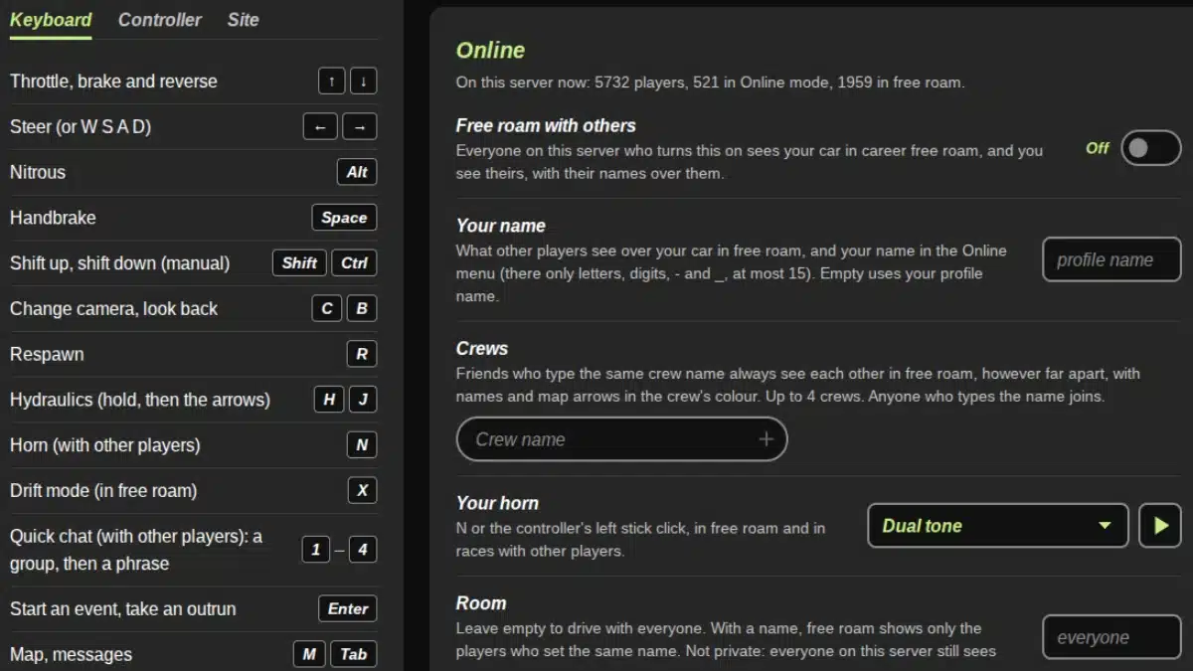The width and height of the screenshot is (1193, 671).
Task: Click the J key for Hydraulics
Action: pos(363,400)
